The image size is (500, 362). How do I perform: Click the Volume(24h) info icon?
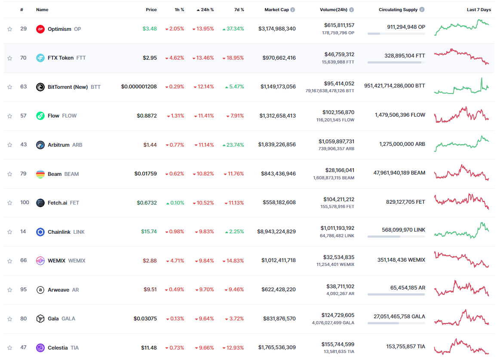pos(351,9)
